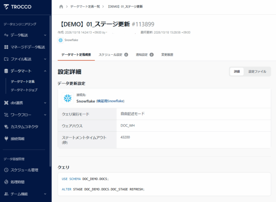Go to データマート定義一覧 breadcrumb
The height and width of the screenshot is (202, 276).
[x=85, y=7]
